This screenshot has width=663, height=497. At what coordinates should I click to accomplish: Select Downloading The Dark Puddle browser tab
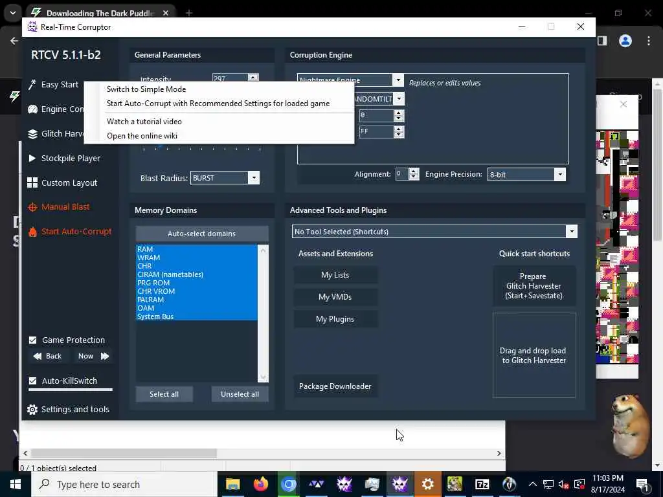pyautogui.click(x=100, y=13)
